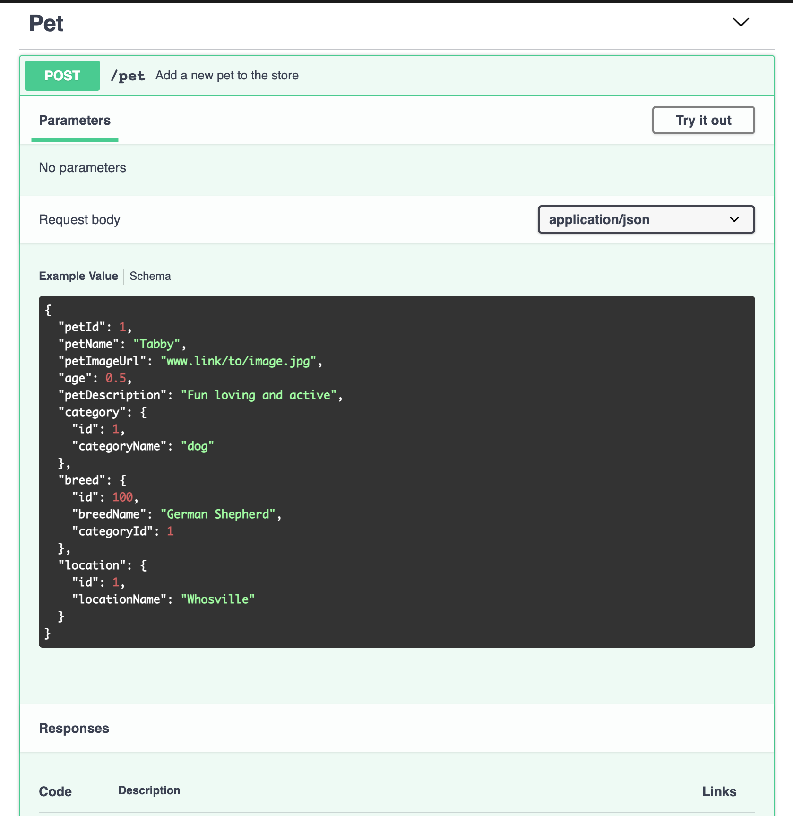The width and height of the screenshot is (793, 816).
Task: Click the "Fun loving and active" description value
Action: (x=259, y=395)
